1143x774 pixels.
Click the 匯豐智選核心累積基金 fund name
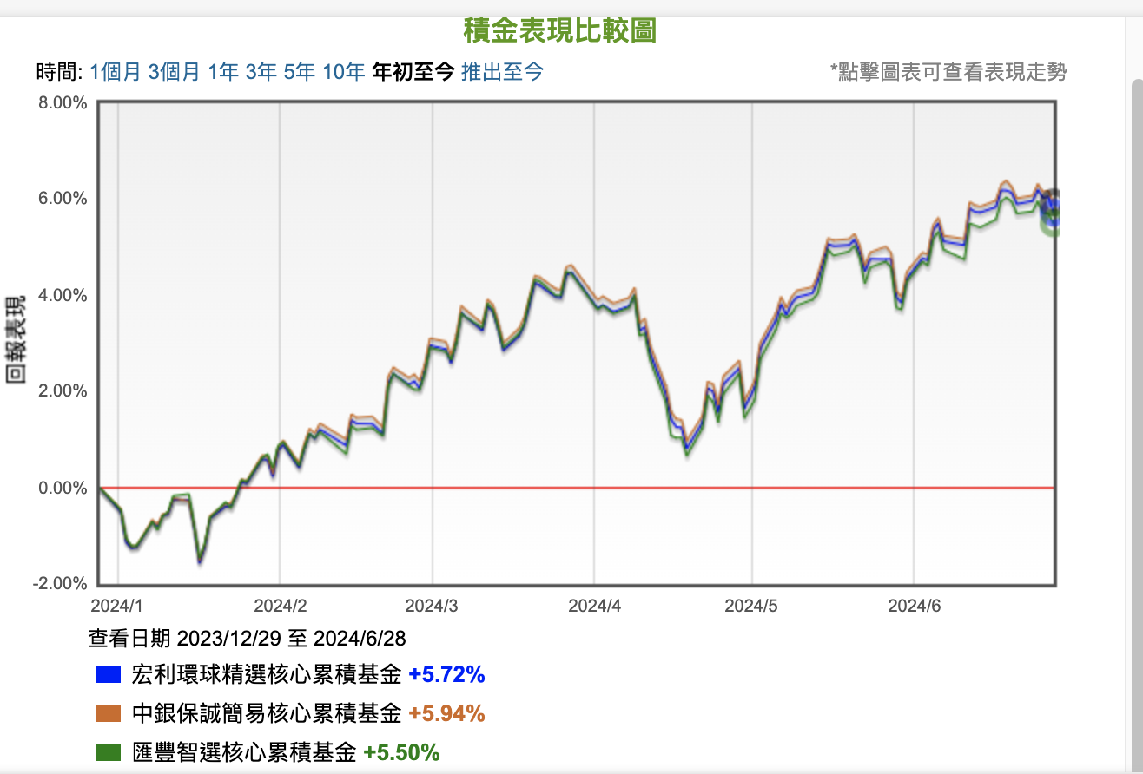coord(244,752)
